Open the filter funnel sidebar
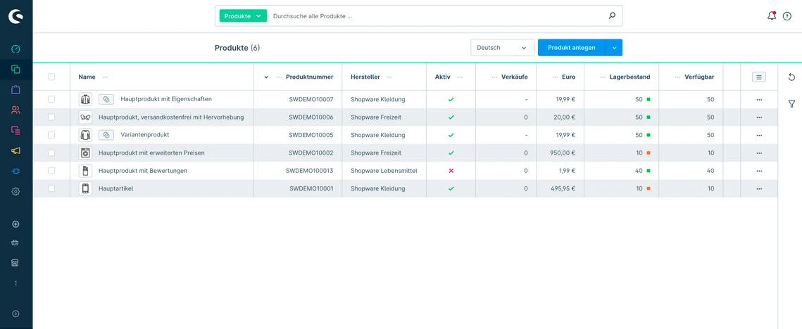802x329 pixels. click(x=791, y=104)
